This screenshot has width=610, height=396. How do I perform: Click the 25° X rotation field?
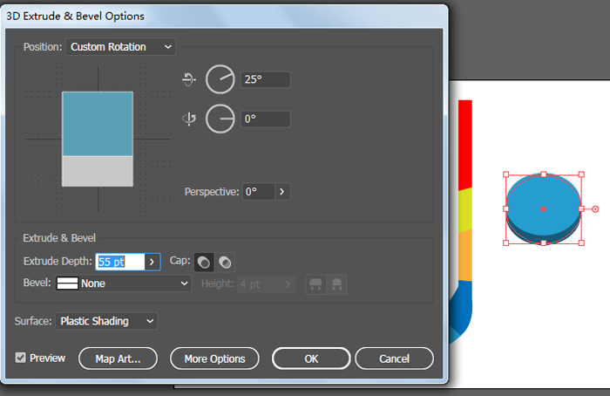tap(265, 79)
